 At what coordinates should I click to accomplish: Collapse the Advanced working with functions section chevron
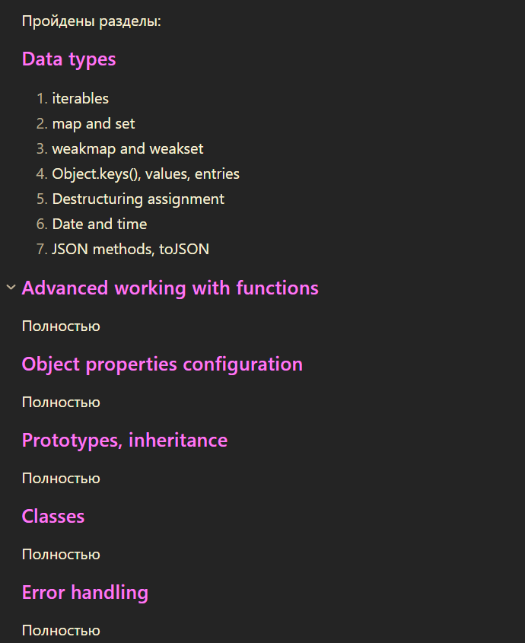click(11, 288)
